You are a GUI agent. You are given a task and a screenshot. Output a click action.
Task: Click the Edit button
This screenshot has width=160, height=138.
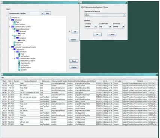coord(75,31)
